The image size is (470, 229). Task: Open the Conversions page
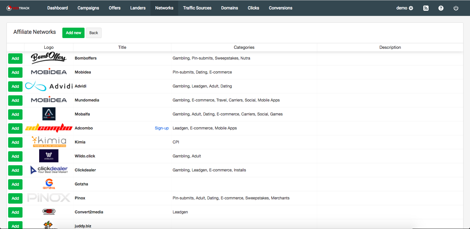[x=280, y=8]
